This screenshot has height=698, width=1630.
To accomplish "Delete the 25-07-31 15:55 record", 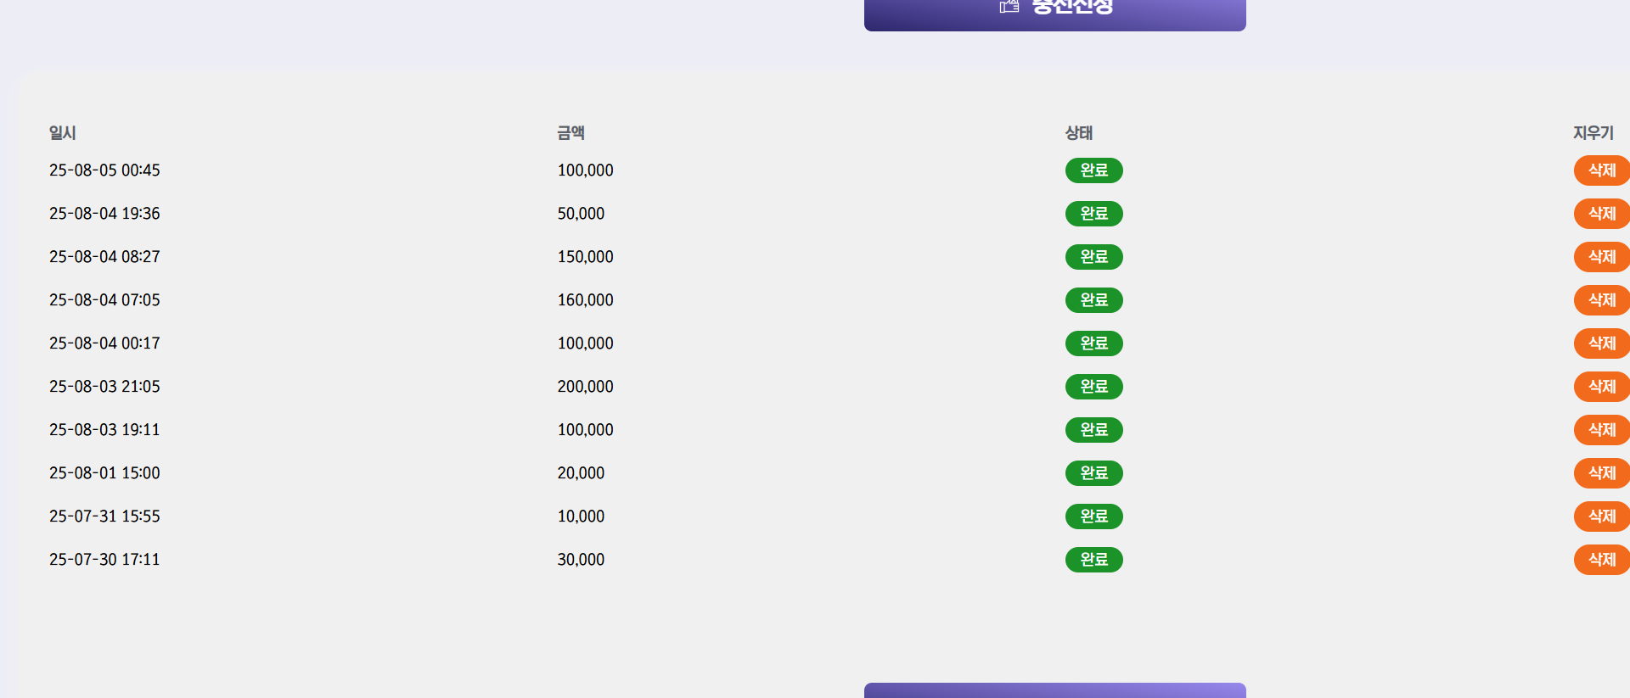I will (x=1601, y=517).
